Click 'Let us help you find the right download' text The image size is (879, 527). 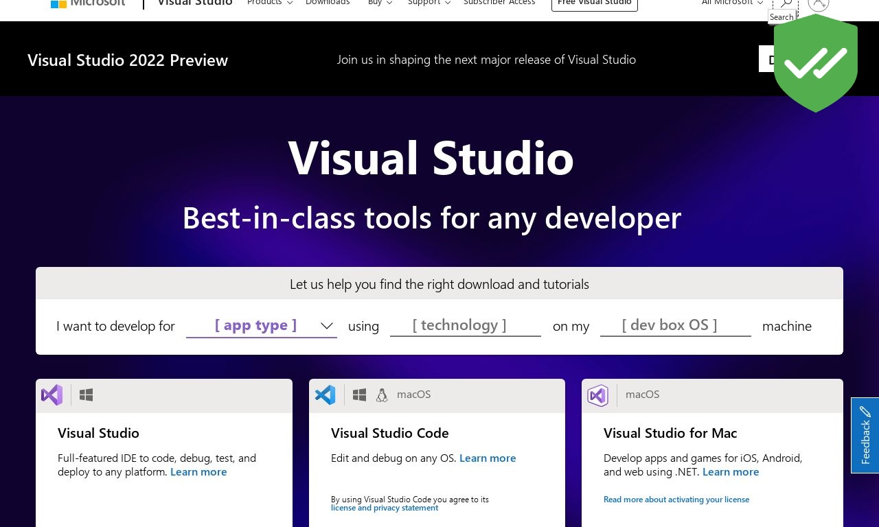click(x=439, y=284)
